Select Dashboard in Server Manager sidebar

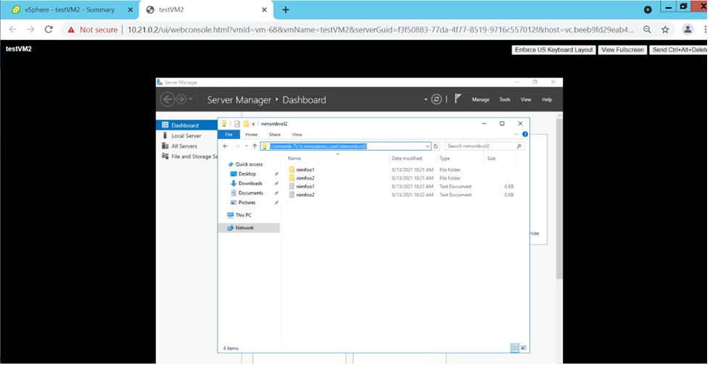pyautogui.click(x=186, y=125)
